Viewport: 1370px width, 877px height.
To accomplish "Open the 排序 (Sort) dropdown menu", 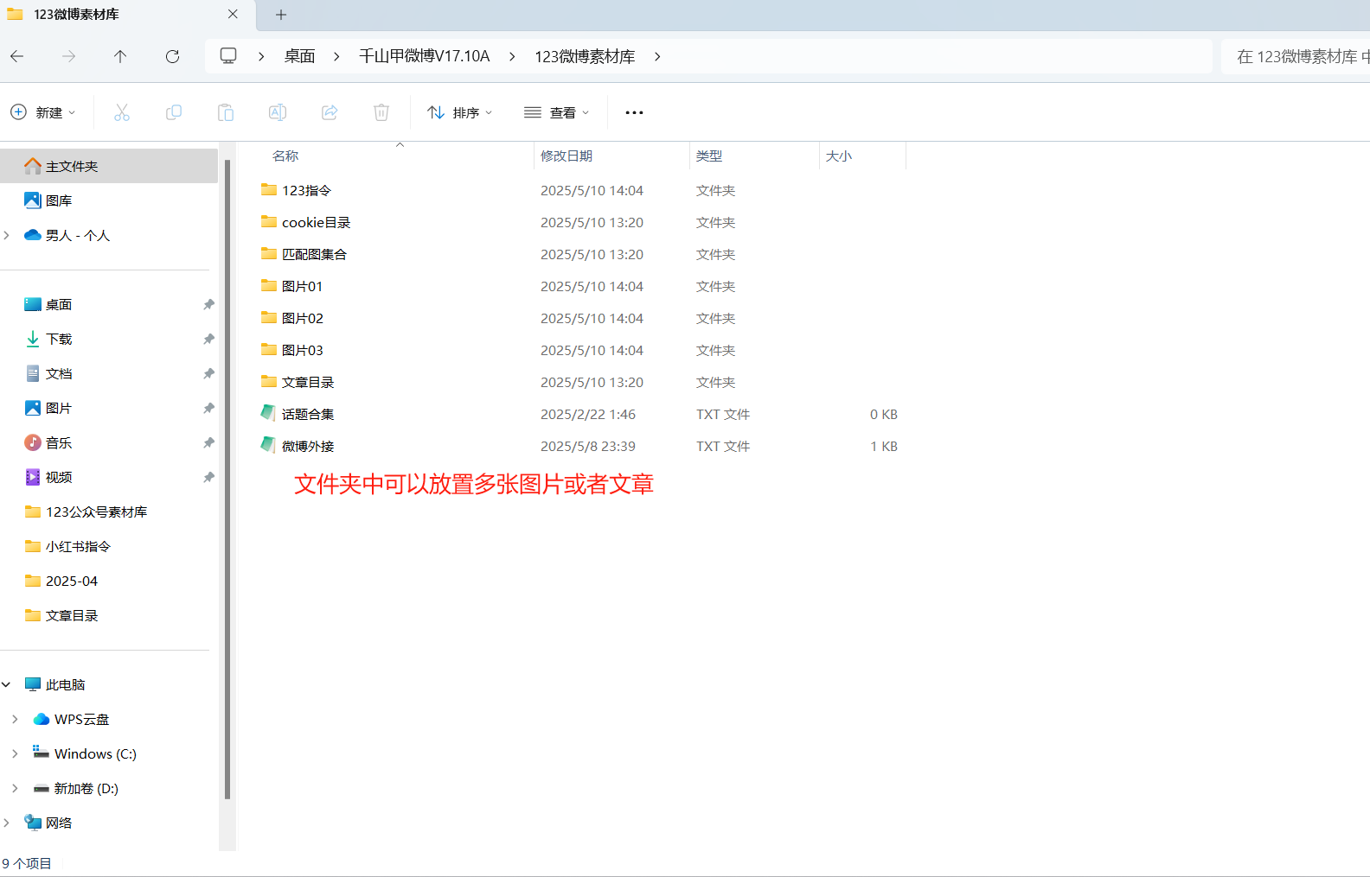I will point(460,112).
